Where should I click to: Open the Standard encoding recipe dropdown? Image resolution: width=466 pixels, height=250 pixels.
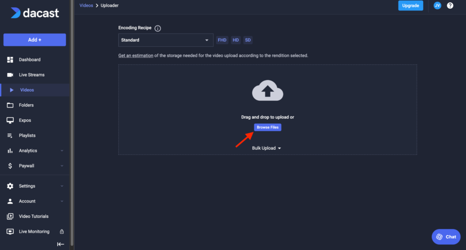[x=166, y=40]
